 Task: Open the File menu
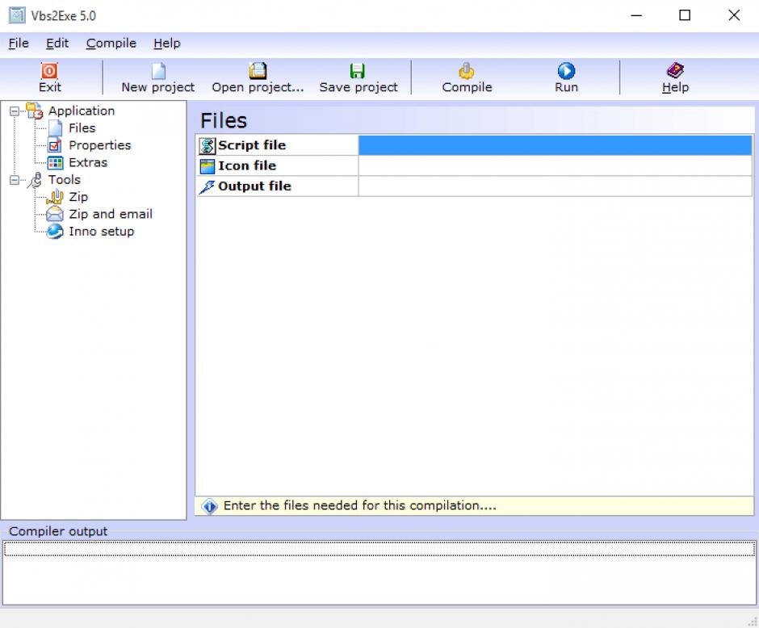[19, 43]
